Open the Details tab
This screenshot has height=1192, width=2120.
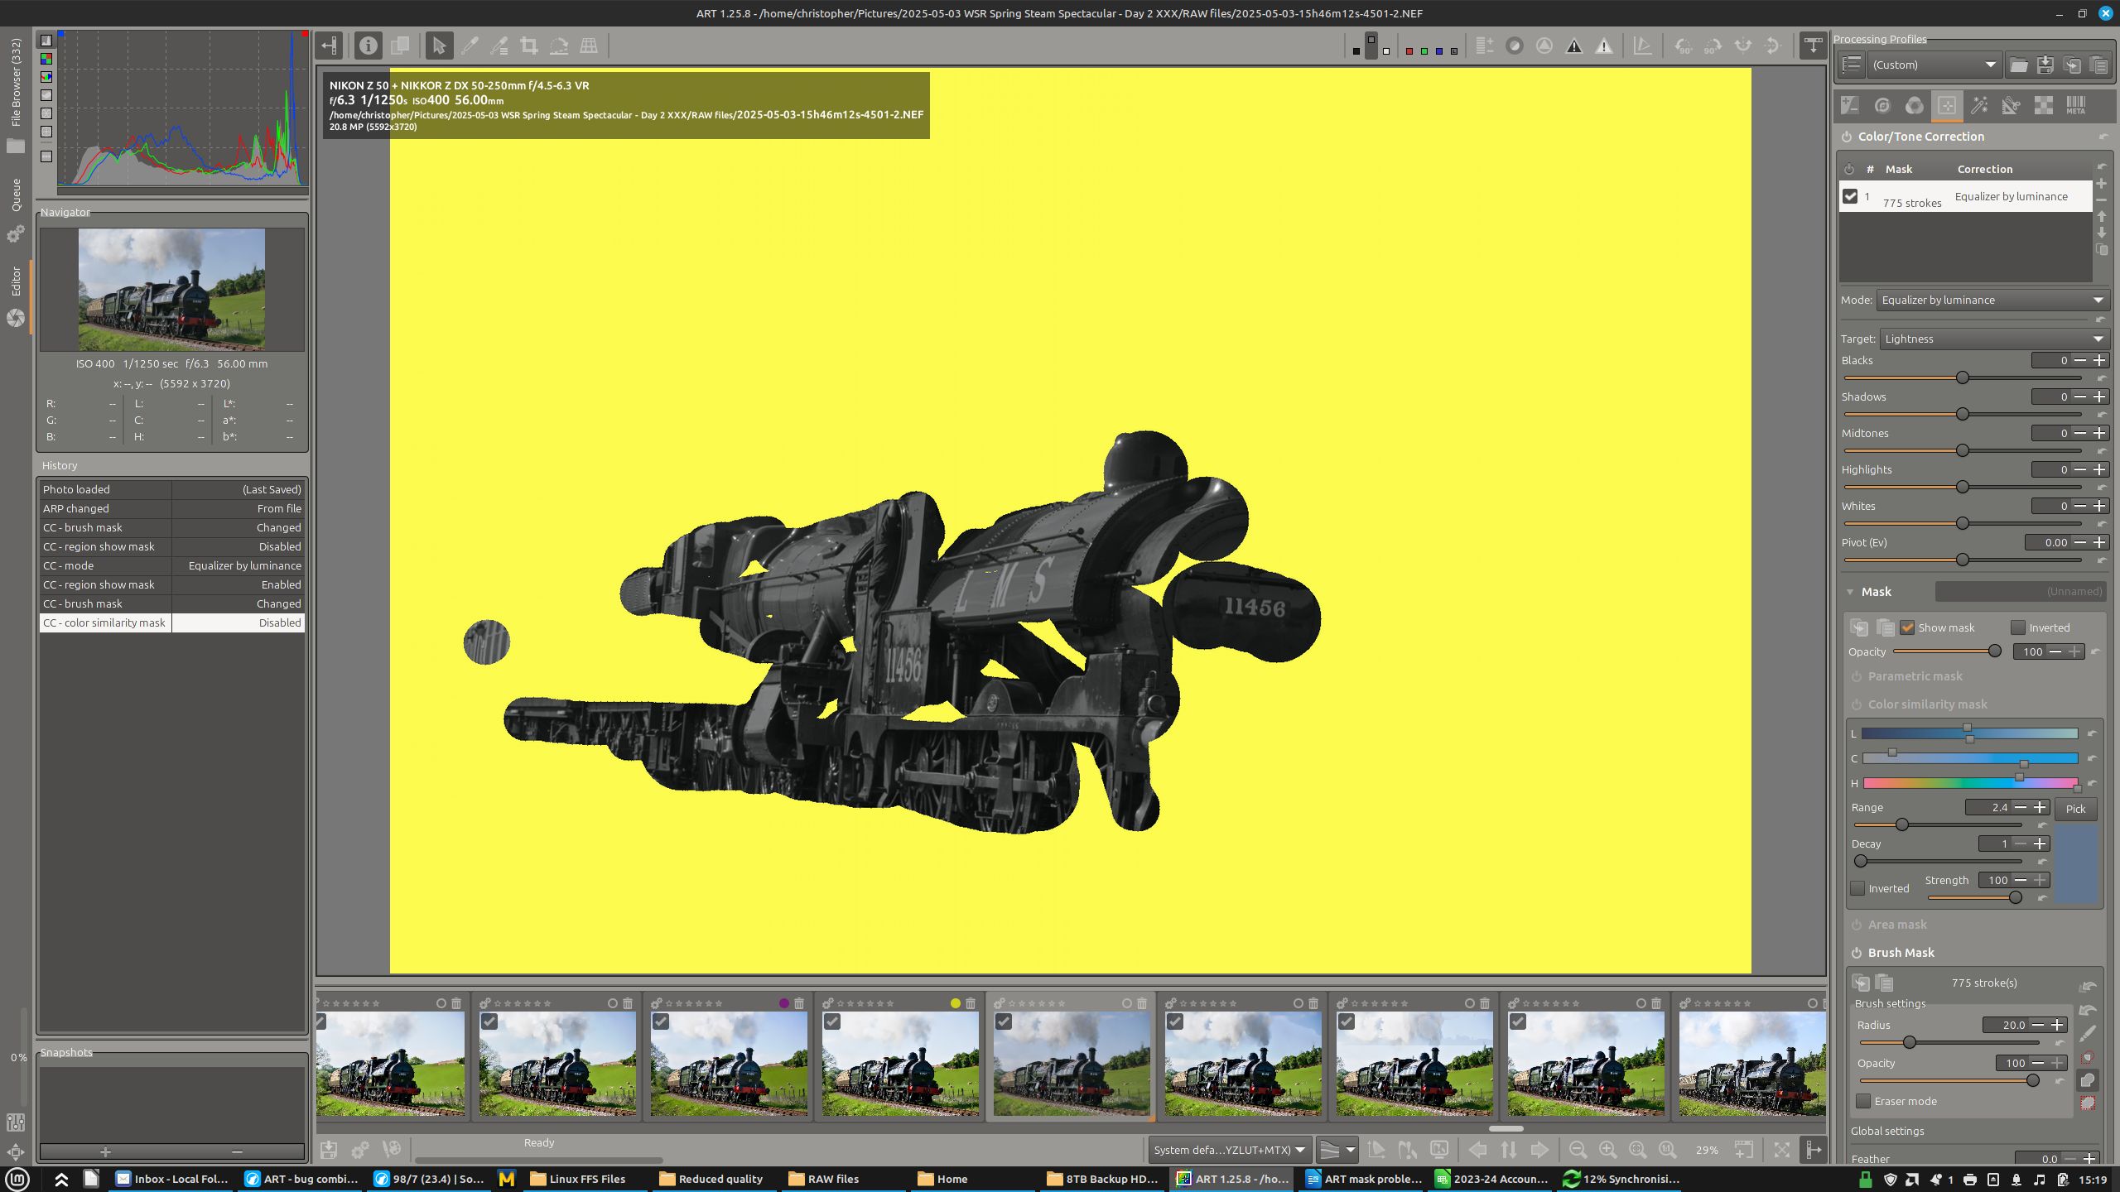1882,105
